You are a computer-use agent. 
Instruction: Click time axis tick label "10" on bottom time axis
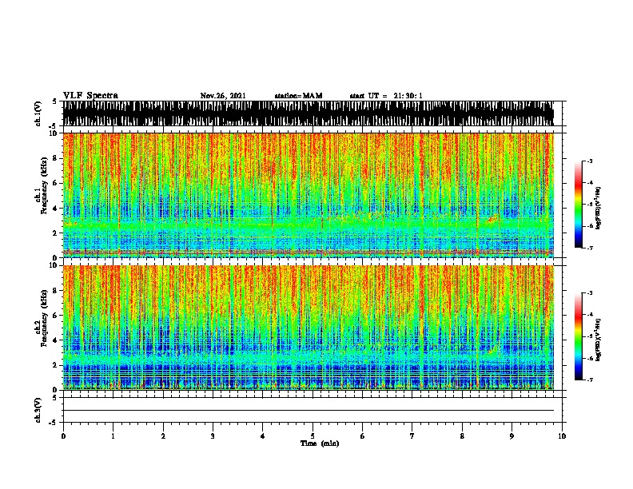562,436
